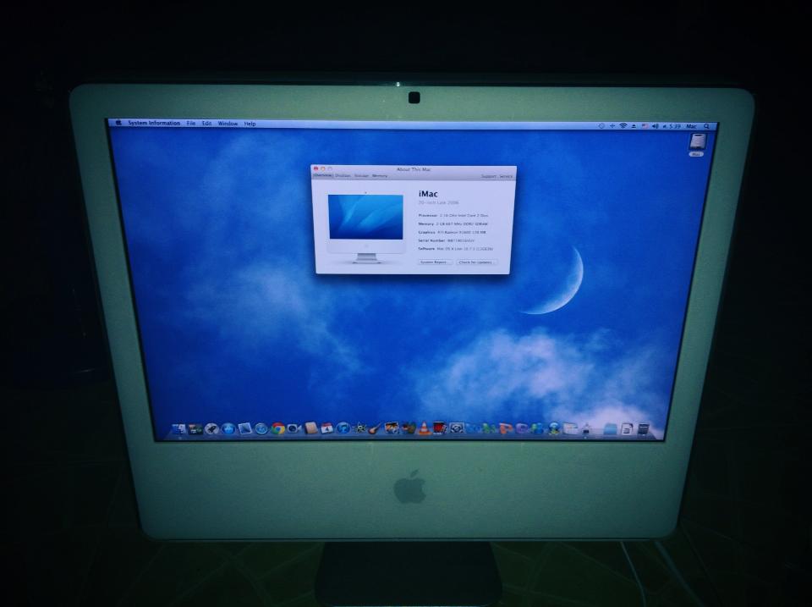Viewport: 812px width, 607px height.
Task: Open the File menu
Action: tap(191, 124)
